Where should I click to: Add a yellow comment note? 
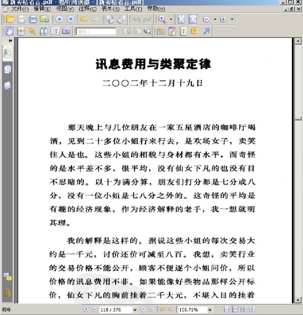(x=195, y=31)
